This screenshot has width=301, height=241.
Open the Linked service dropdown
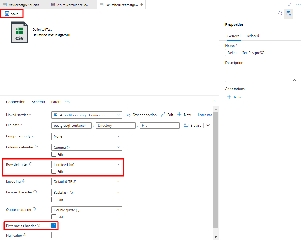pos(86,115)
